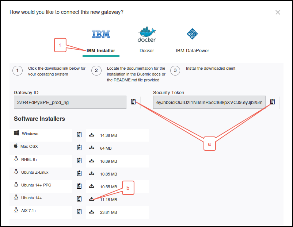Copy the Gateway ID to clipboard
This screenshot has height=227, width=293.
[x=133, y=102]
